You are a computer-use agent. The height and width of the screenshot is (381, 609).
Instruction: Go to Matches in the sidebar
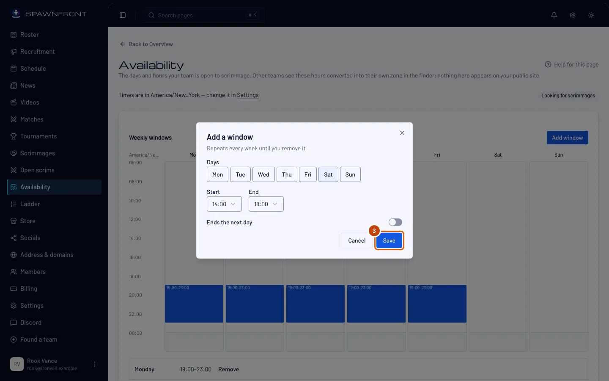tap(54, 119)
